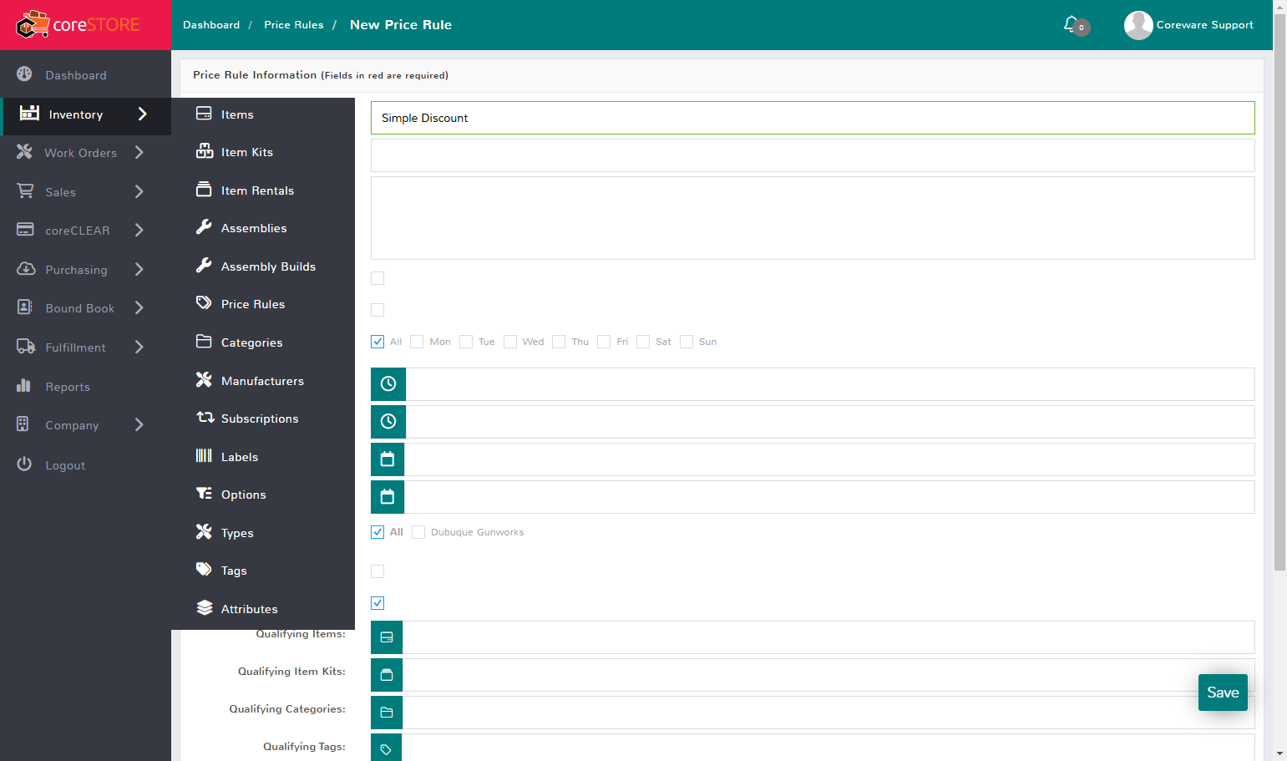Go to Price Rules breadcrumb link

(x=294, y=25)
